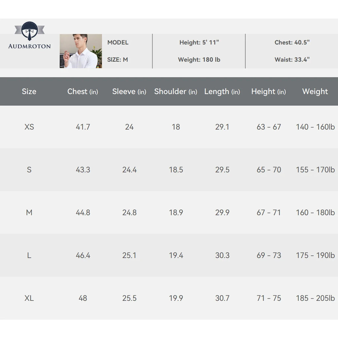Click the Sleeve (in) column header
Screen dimensions: 338x338
[x=129, y=92]
